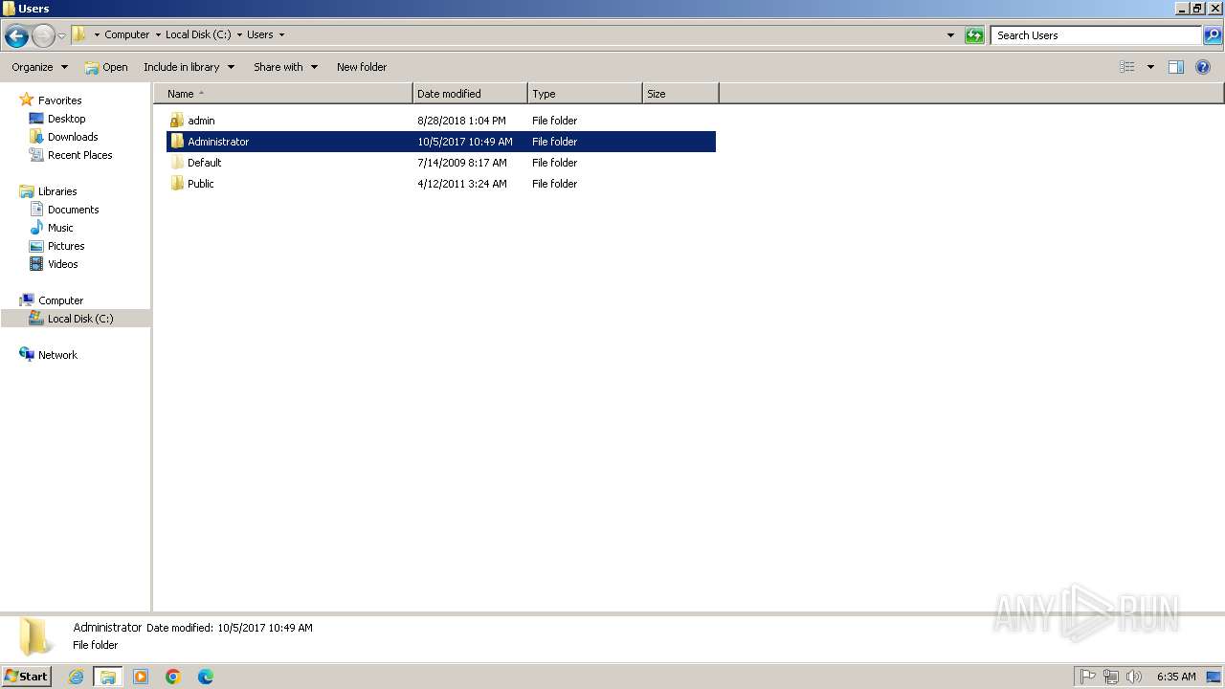The height and width of the screenshot is (689, 1225).
Task: Open Help question mark icon
Action: point(1203,67)
